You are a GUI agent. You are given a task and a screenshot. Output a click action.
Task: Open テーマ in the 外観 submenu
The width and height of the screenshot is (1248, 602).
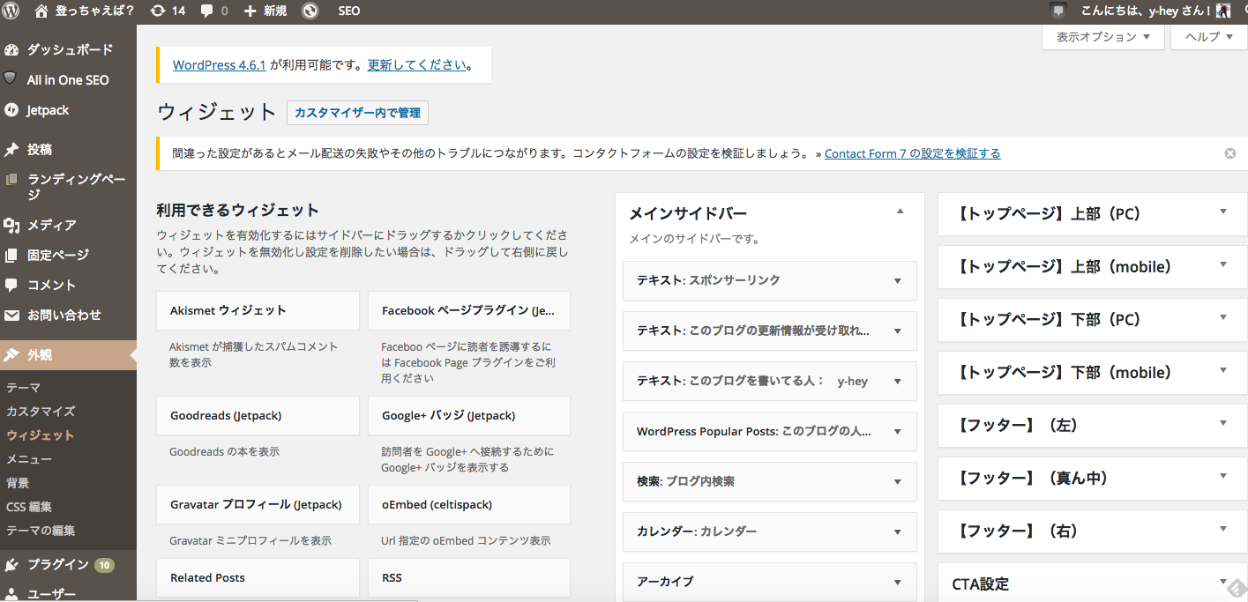(24, 388)
